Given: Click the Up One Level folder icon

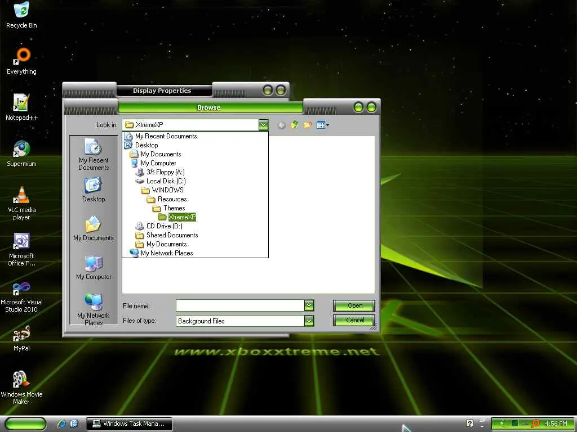Looking at the screenshot, I should point(294,125).
